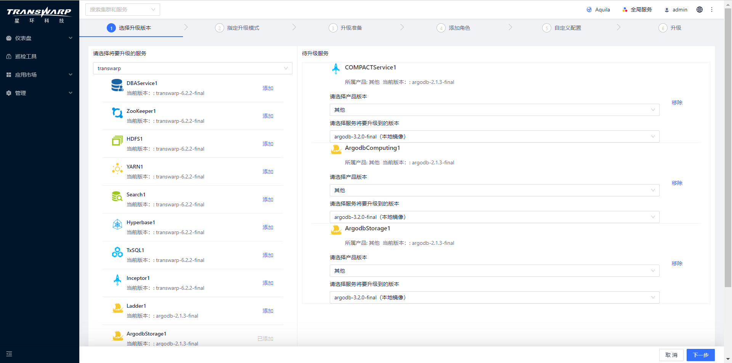Expand the 仪表盘 sidebar menu chevron

tap(71, 38)
